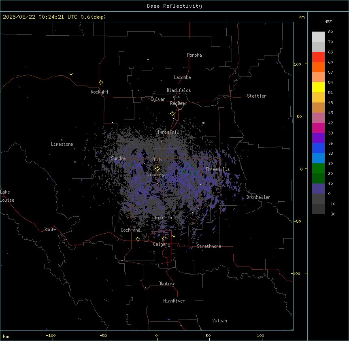Pick the red 65-60 dBZ legend color
The width and height of the screenshot is (349, 341).
coord(318,57)
